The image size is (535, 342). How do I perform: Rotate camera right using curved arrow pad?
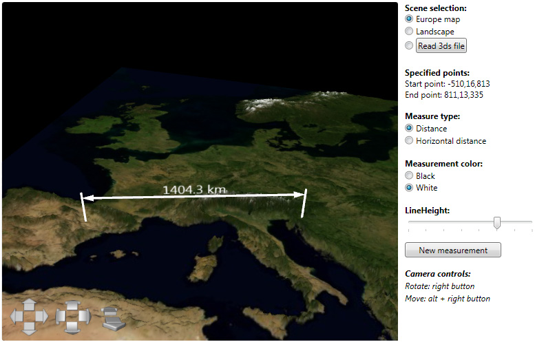coord(85,316)
